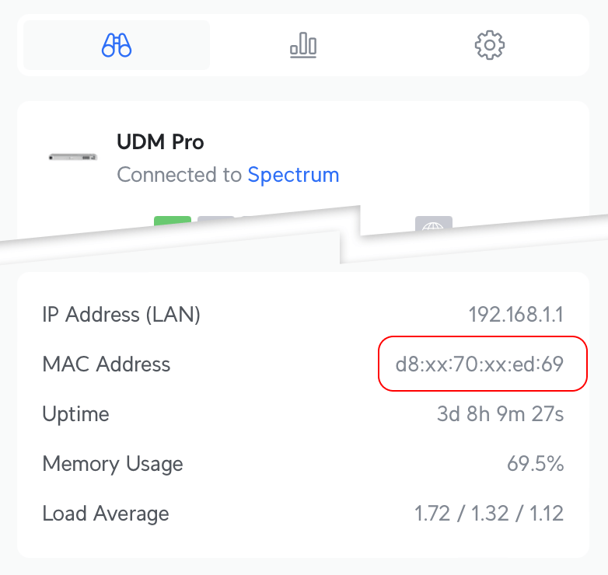Screen dimensions: 608x575
Task: Click the 192.168.1.1 IP address value
Action: (x=515, y=315)
